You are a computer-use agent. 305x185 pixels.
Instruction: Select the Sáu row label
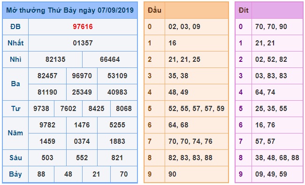click(15, 158)
